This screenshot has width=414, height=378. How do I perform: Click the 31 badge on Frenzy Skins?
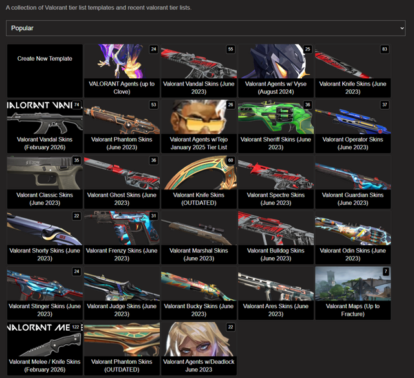153,216
